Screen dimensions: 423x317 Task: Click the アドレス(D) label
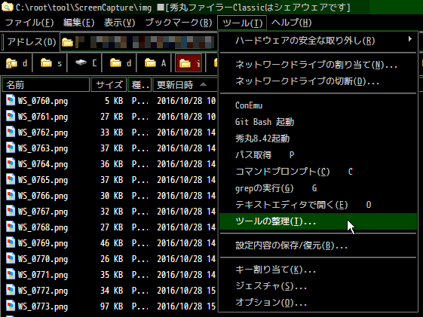pyautogui.click(x=32, y=42)
